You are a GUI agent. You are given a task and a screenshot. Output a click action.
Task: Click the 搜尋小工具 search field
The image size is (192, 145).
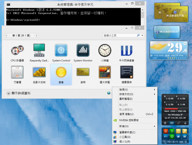[120, 36]
